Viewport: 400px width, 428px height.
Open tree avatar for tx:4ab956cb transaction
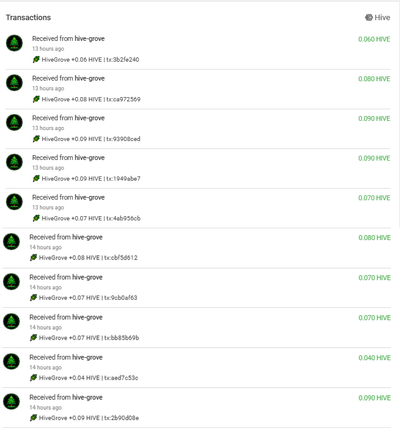15,201
